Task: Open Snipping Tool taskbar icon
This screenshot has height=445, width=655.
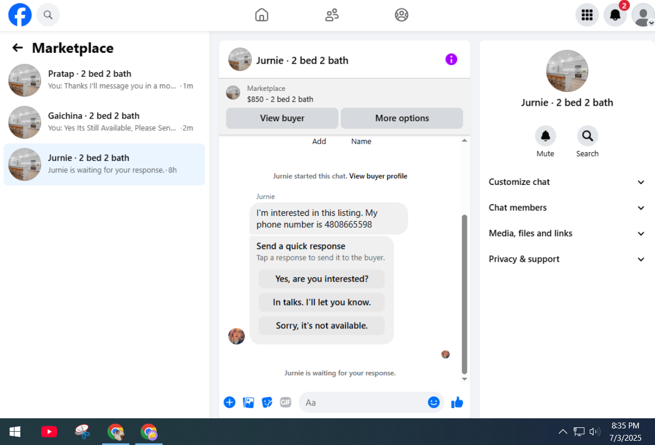Action: [82, 432]
